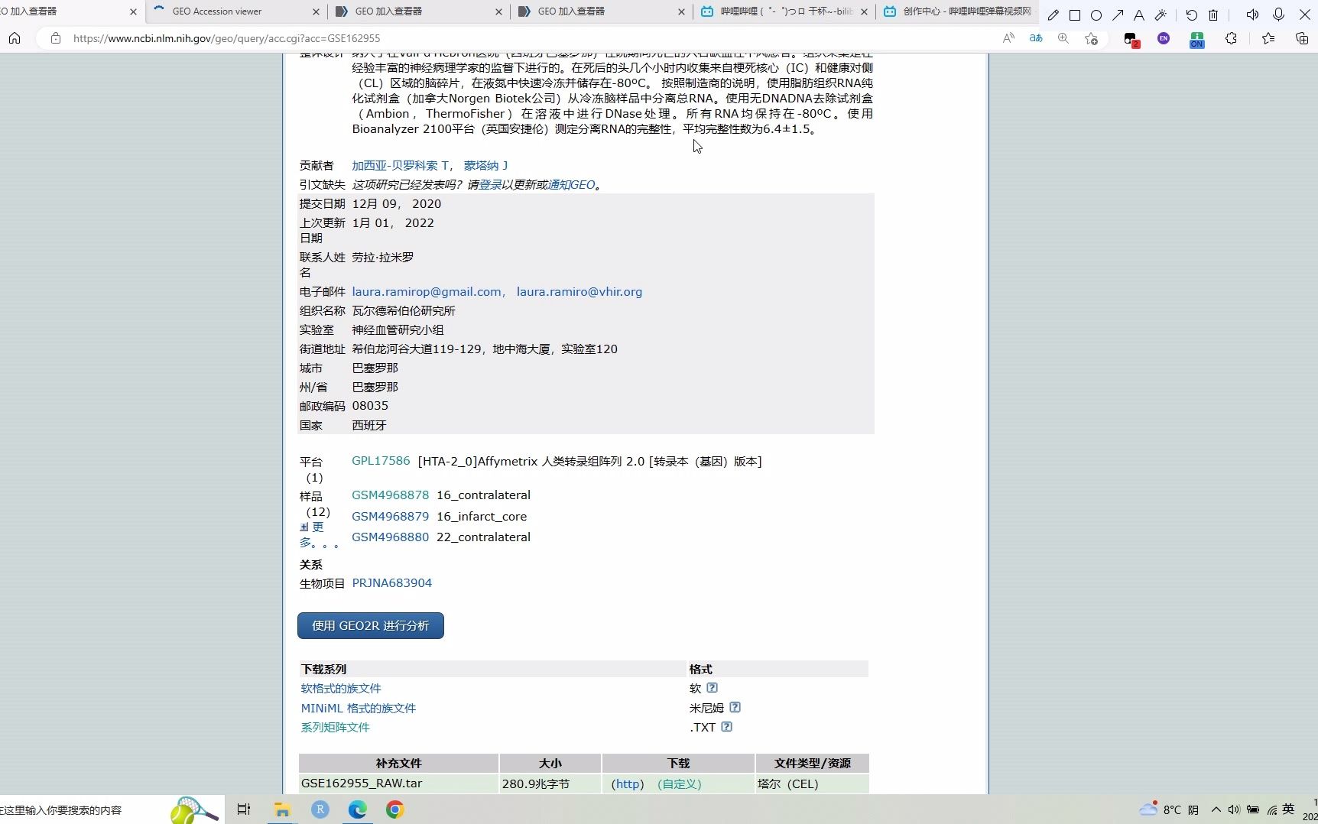Toggle the translate (aあ) feature
1318x824 pixels.
click(x=1035, y=38)
